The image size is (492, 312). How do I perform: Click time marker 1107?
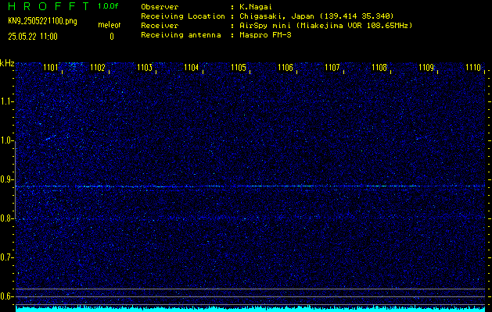tap(332, 68)
